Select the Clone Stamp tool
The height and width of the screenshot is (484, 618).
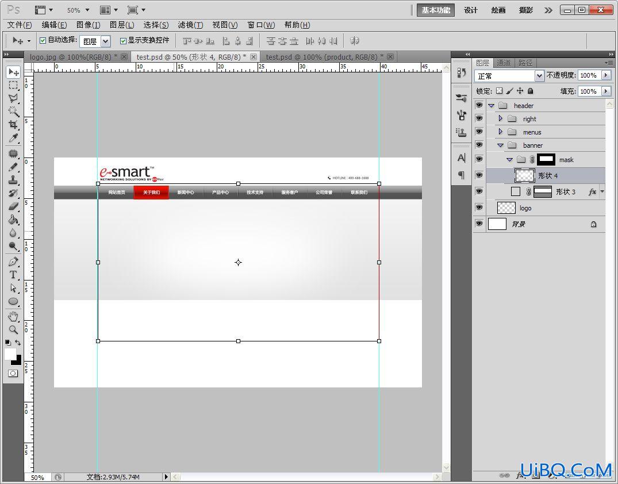(x=13, y=180)
